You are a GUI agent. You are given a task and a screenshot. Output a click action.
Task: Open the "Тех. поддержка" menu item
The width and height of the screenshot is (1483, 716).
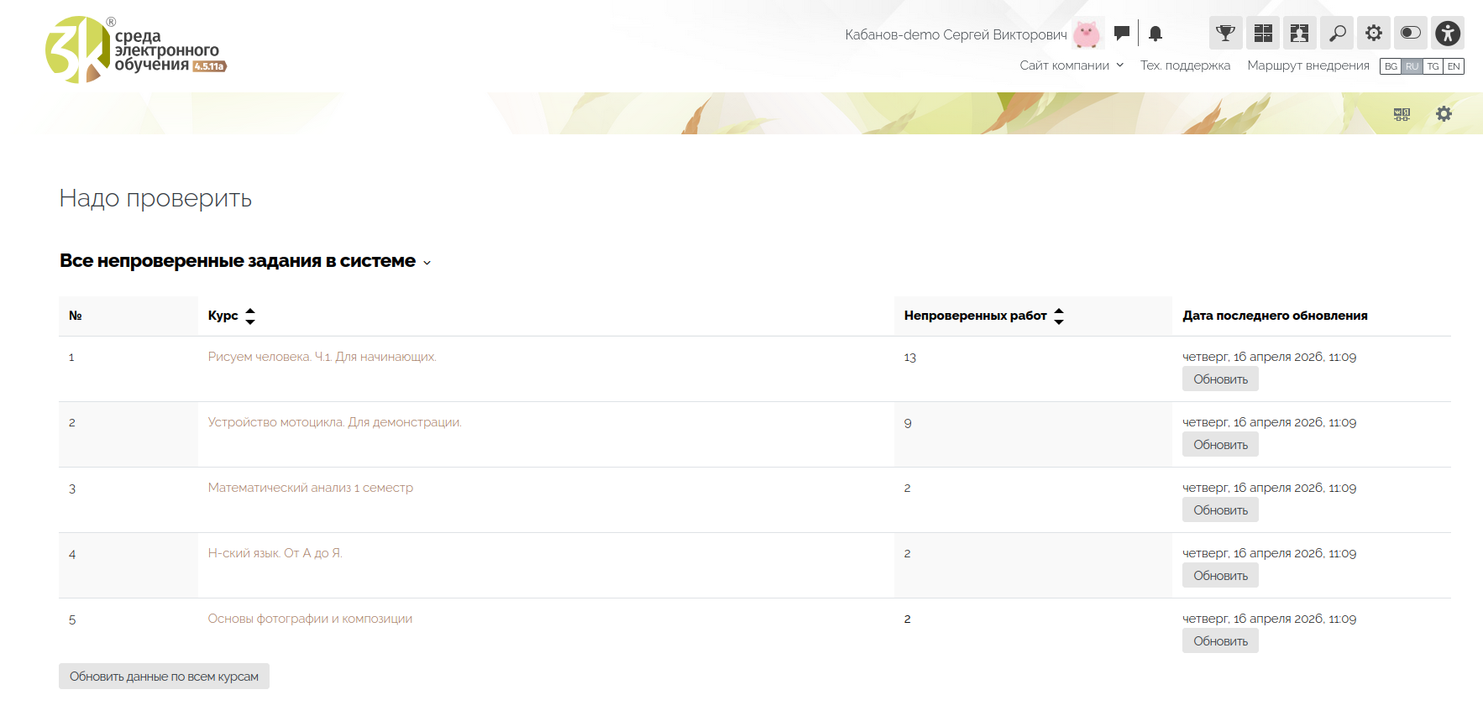(1185, 65)
